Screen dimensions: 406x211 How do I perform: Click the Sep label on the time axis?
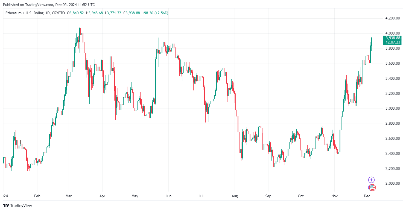(268, 196)
